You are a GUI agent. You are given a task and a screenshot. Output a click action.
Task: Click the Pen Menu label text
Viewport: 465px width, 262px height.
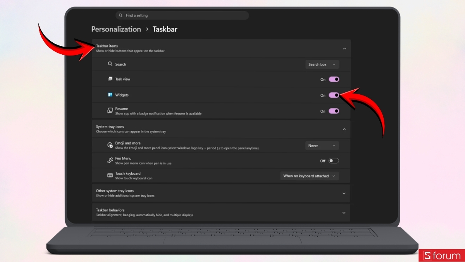click(x=123, y=158)
